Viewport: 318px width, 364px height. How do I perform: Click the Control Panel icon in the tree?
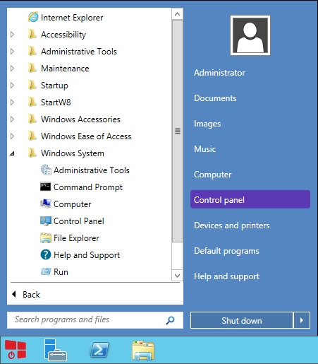click(46, 221)
